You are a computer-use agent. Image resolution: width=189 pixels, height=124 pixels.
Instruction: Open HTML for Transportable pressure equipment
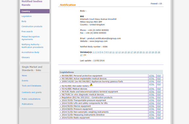pyautogui.click(x=152, y=101)
